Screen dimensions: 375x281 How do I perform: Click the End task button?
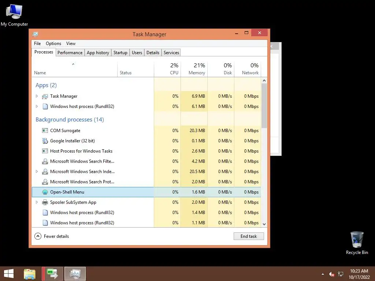[x=249, y=236]
